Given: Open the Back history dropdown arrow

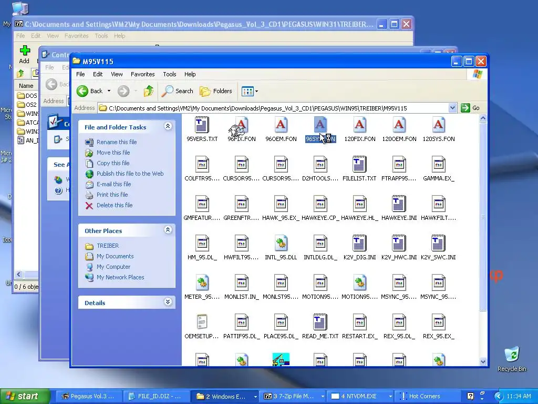Looking at the screenshot, I should 109,91.
